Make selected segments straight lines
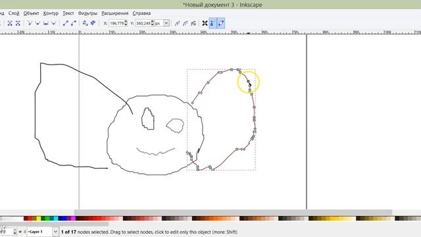 tap(66, 24)
